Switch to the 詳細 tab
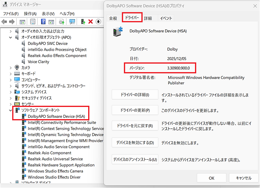 click(148, 18)
